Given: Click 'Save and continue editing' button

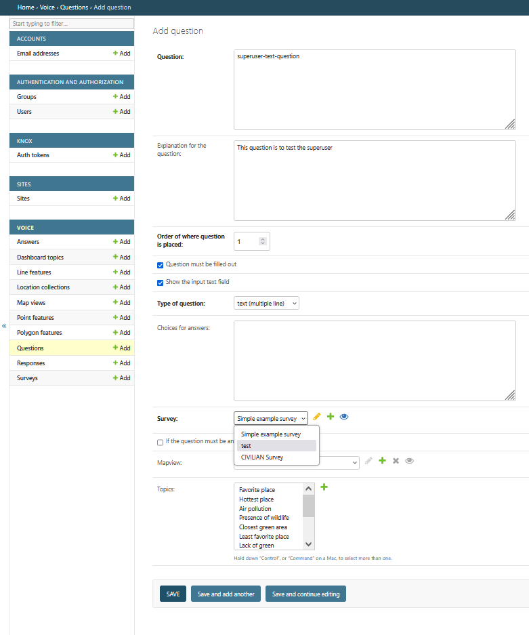Looking at the screenshot, I should (x=305, y=594).
